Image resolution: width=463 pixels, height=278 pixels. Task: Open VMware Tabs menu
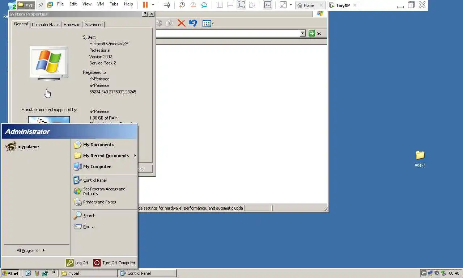(114, 4)
